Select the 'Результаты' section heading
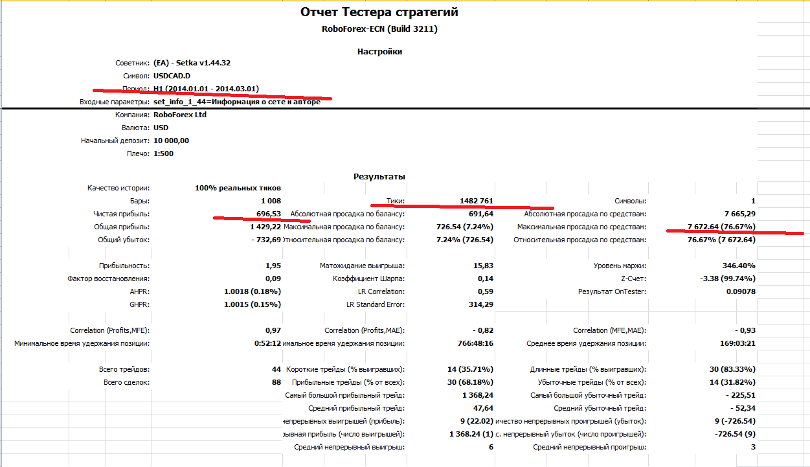 tap(379, 176)
